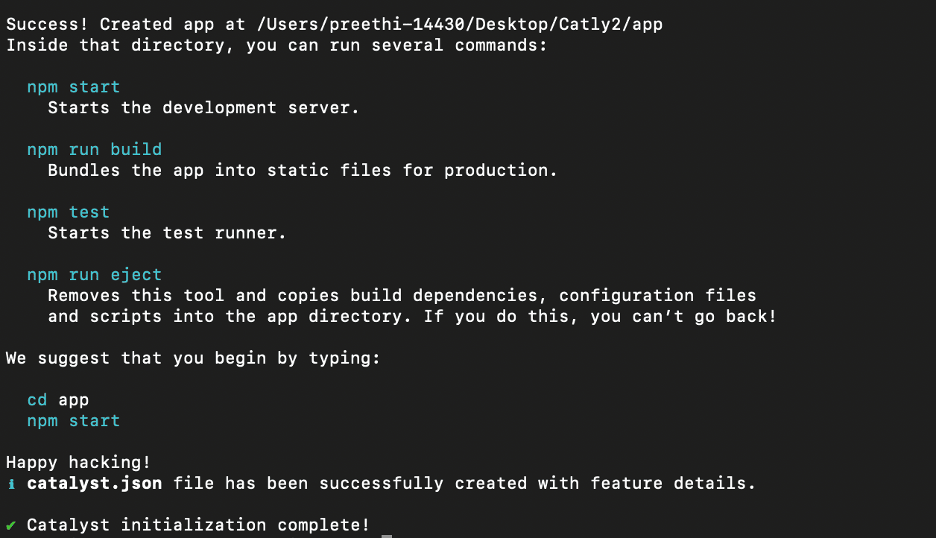Click 'Bundles the app into static files' line
This screenshot has height=538, width=936.
tap(303, 171)
